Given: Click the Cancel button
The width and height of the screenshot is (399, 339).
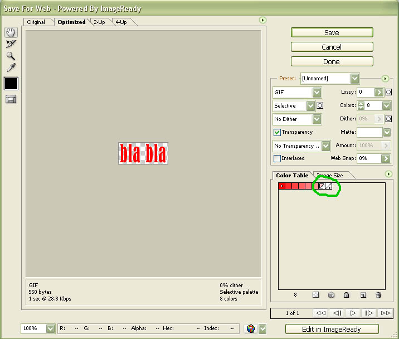Looking at the screenshot, I should pyautogui.click(x=332, y=47).
